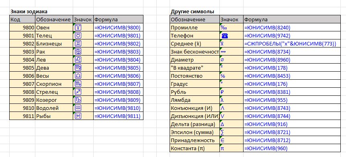Select the Virgo zodiac symbol cell
The width and height of the screenshot is (346, 157).
[x=83, y=68]
